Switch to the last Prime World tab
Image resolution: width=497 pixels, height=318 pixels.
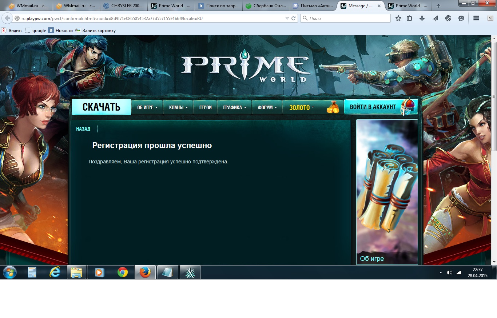coord(408,6)
